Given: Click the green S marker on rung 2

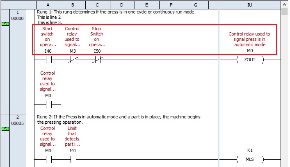Looking at the screenshot, I should 5,129.
